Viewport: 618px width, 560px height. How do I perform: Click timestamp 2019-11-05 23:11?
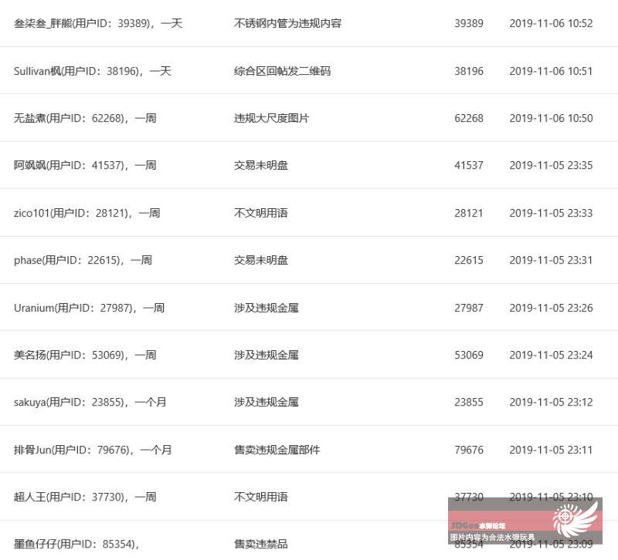551,450
